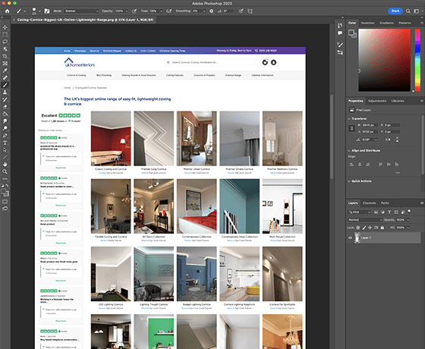Flip horizontal in Properties Transform
Viewport: 425px width, 349px height.
pyautogui.click(x=388, y=140)
